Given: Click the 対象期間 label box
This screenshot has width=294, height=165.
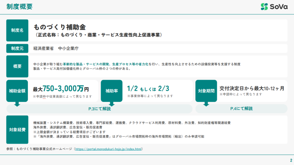Looking at the screenshot, I should 206,91.
